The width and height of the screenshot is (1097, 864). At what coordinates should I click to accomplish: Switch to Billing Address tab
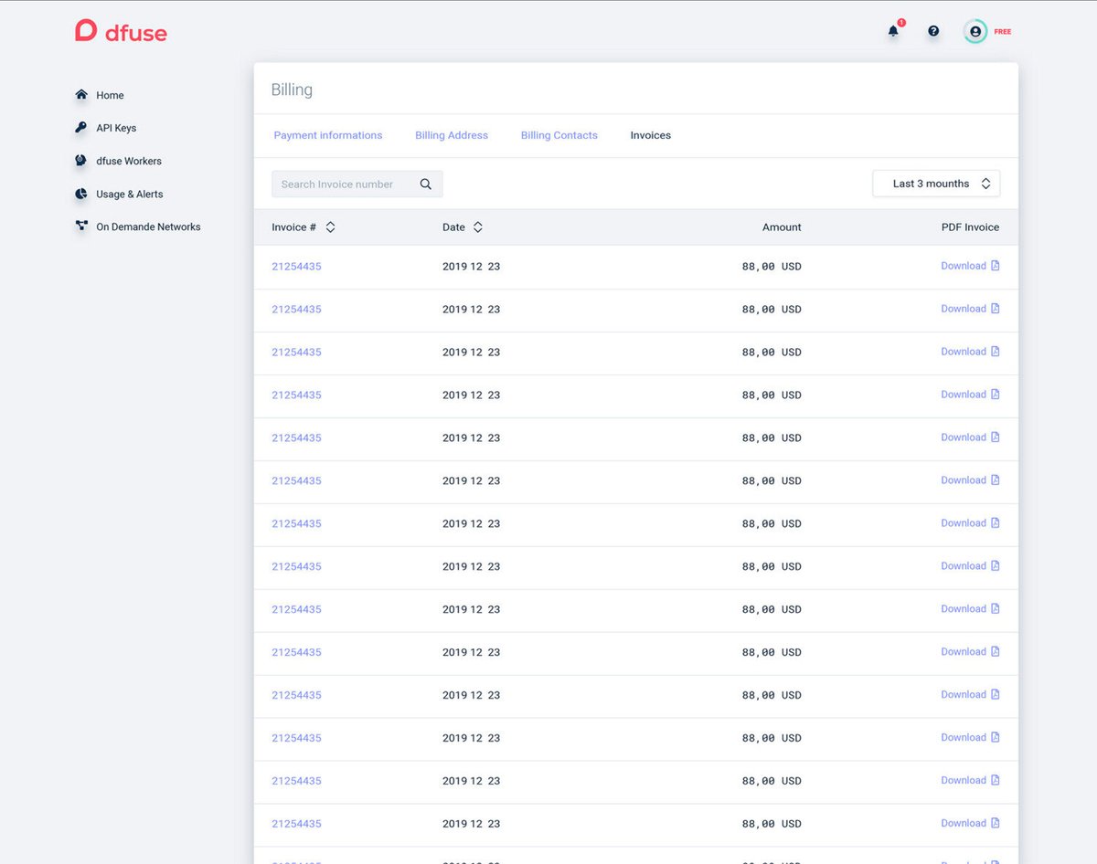(452, 135)
